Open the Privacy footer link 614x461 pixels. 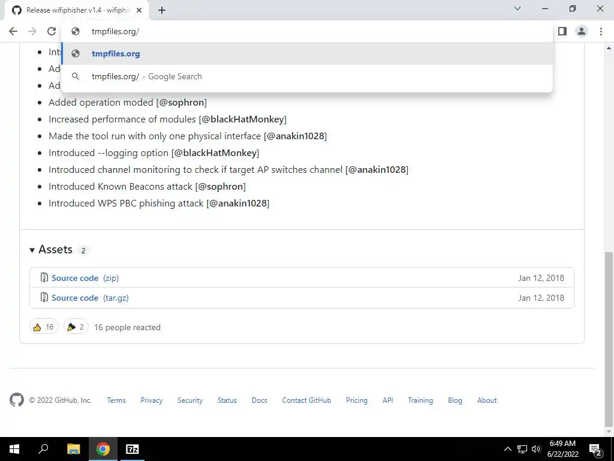tap(152, 400)
